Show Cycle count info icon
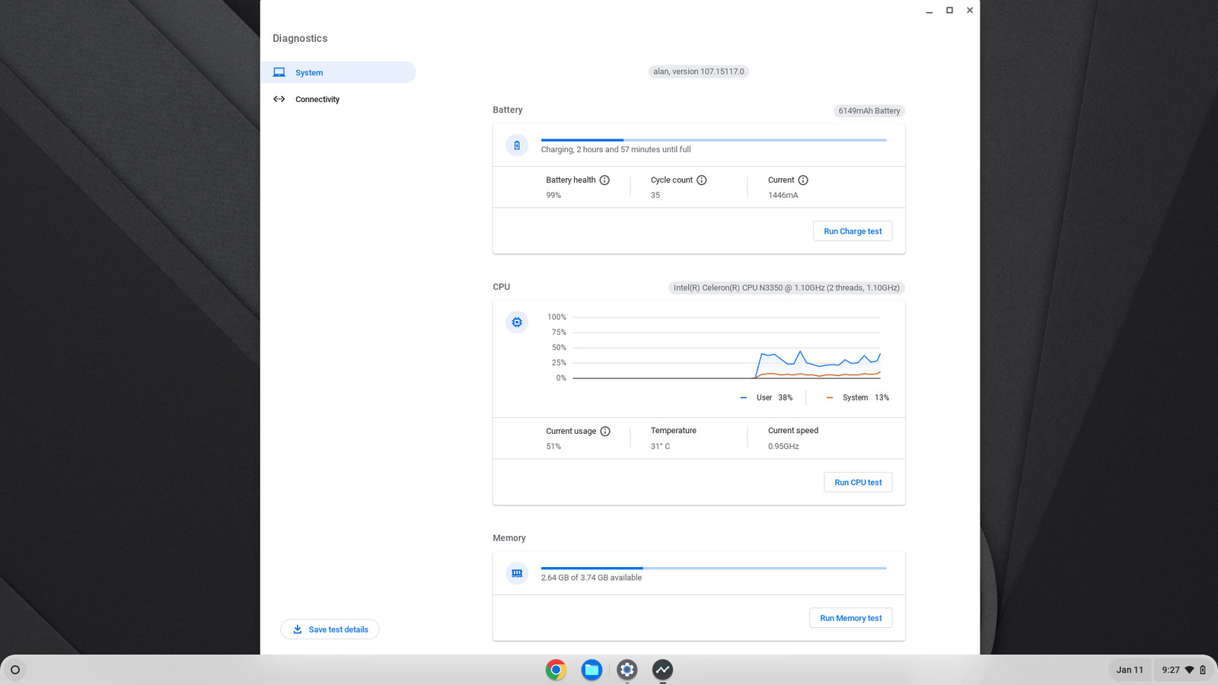 702,180
